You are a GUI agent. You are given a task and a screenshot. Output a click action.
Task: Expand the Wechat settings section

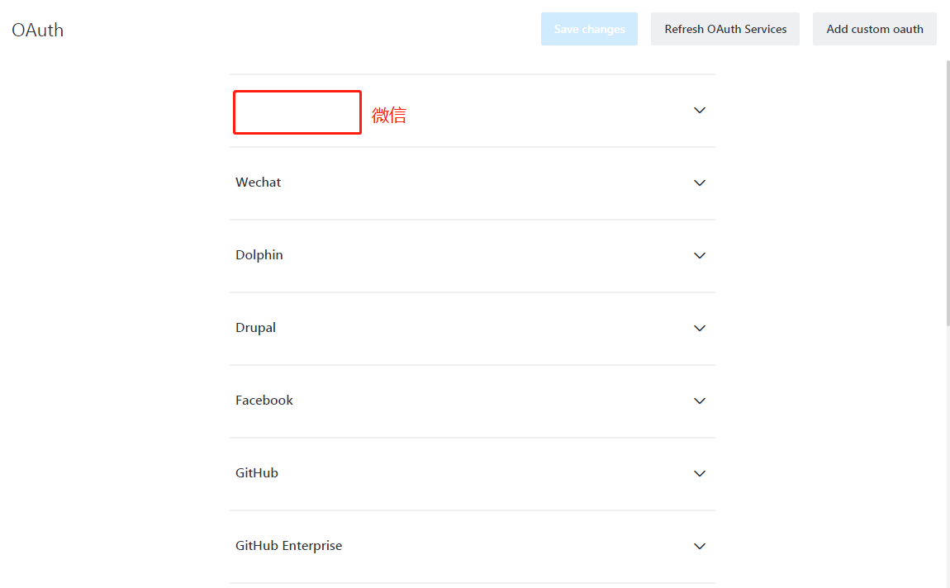(700, 183)
